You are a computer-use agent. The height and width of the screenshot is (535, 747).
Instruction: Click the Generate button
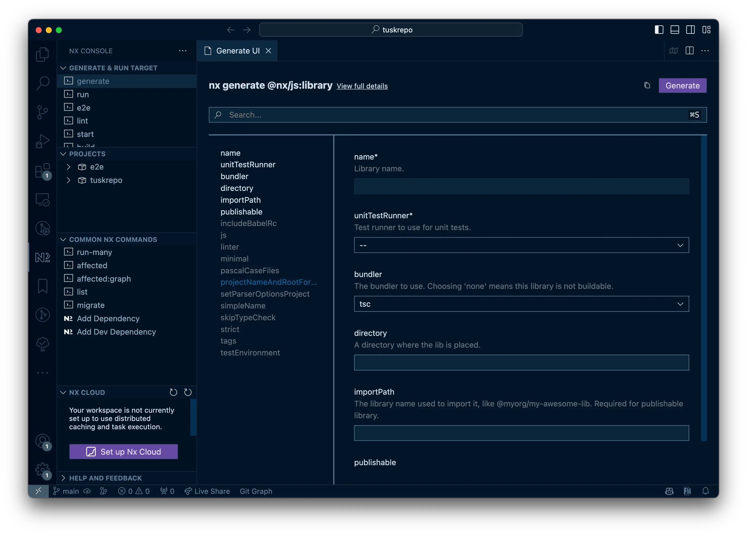pyautogui.click(x=682, y=85)
